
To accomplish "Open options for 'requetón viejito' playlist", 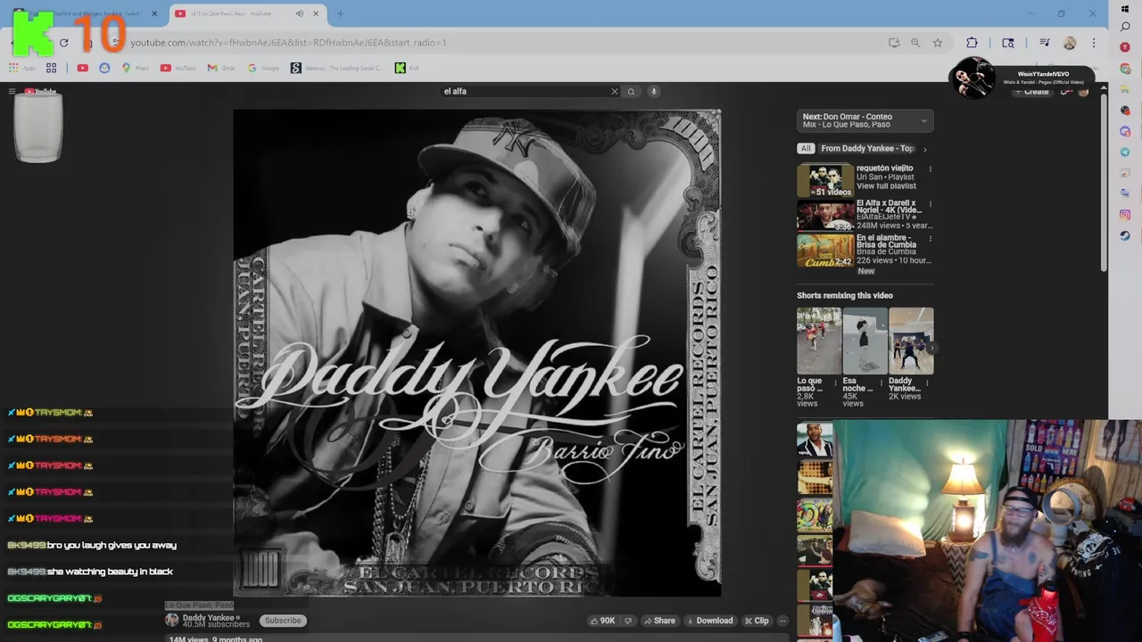I will [930, 169].
